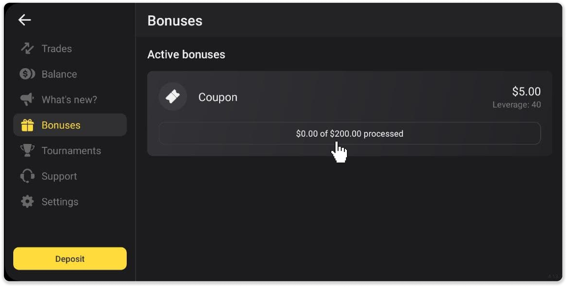Open the Settings menu item

(60, 201)
